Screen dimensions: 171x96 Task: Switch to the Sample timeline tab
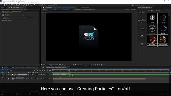click(6, 67)
